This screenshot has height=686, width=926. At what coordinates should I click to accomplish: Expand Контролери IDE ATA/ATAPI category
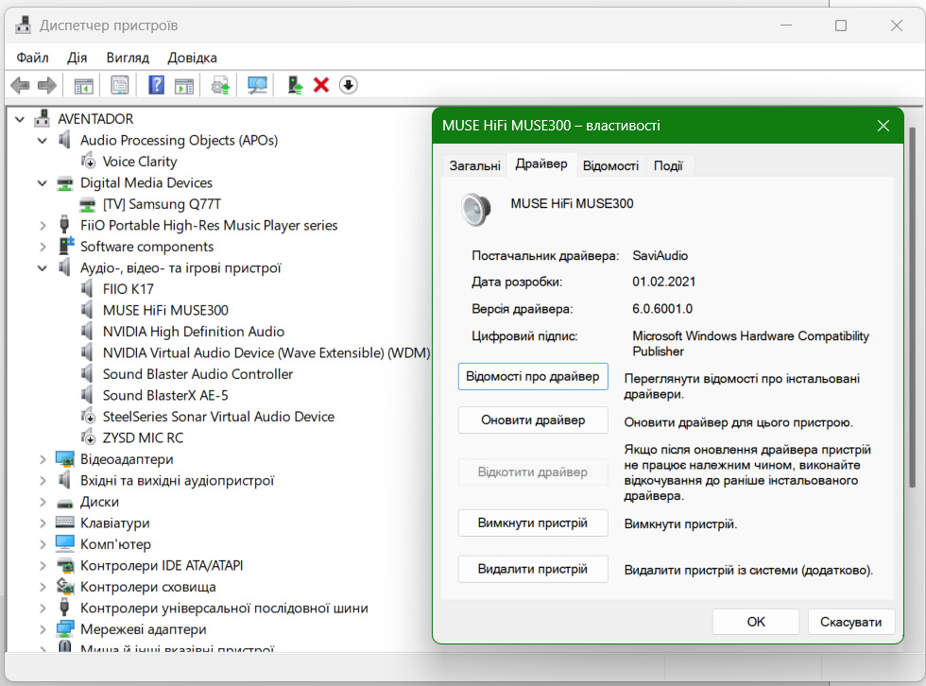coord(43,566)
